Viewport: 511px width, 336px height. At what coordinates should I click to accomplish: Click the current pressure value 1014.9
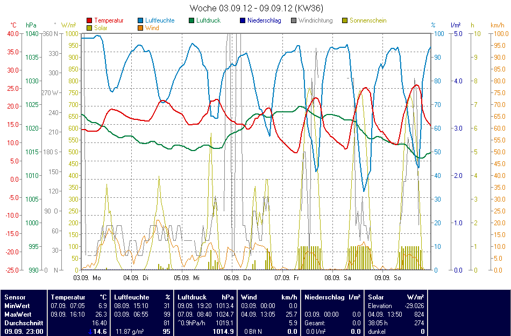[223, 332]
